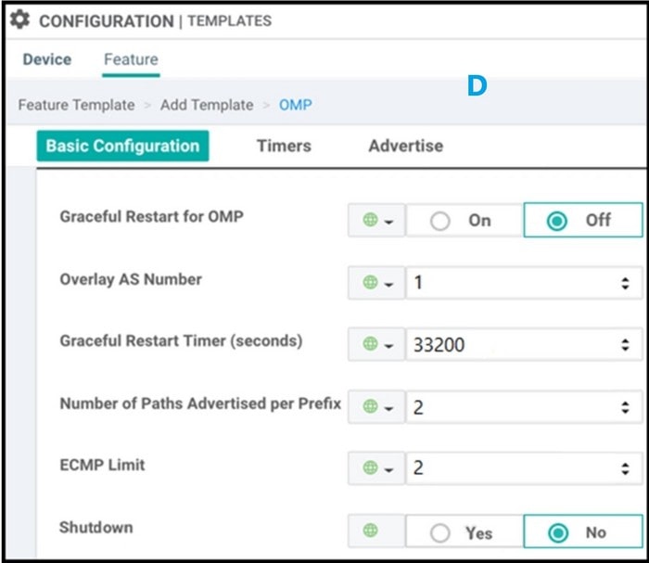Select No for Shutdown
The height and width of the screenshot is (563, 649).
coord(557,532)
